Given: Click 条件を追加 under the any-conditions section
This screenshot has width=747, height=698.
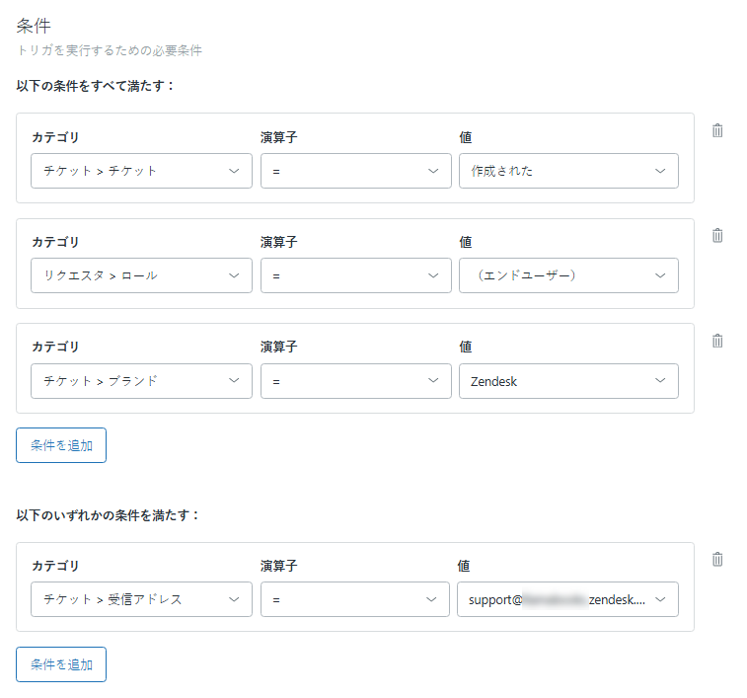Looking at the screenshot, I should tap(61, 664).
